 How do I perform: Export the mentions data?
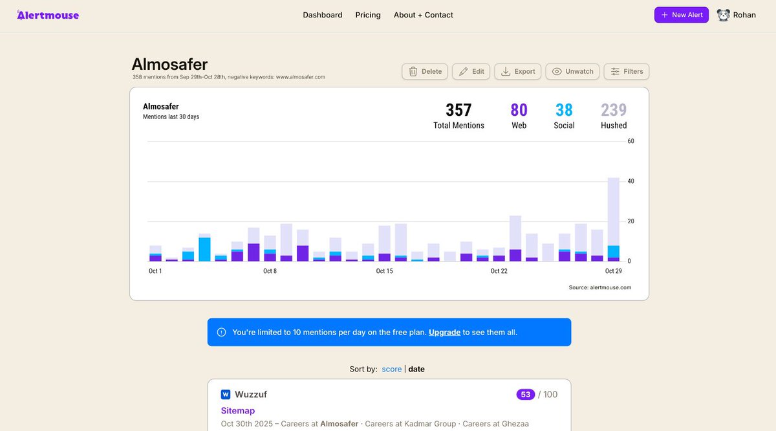[x=518, y=71]
